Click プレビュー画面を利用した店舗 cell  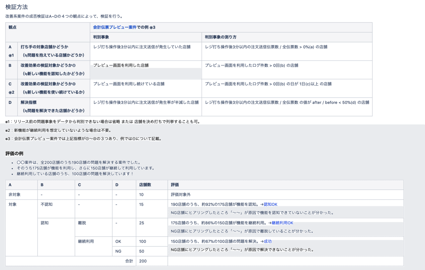click(146, 70)
